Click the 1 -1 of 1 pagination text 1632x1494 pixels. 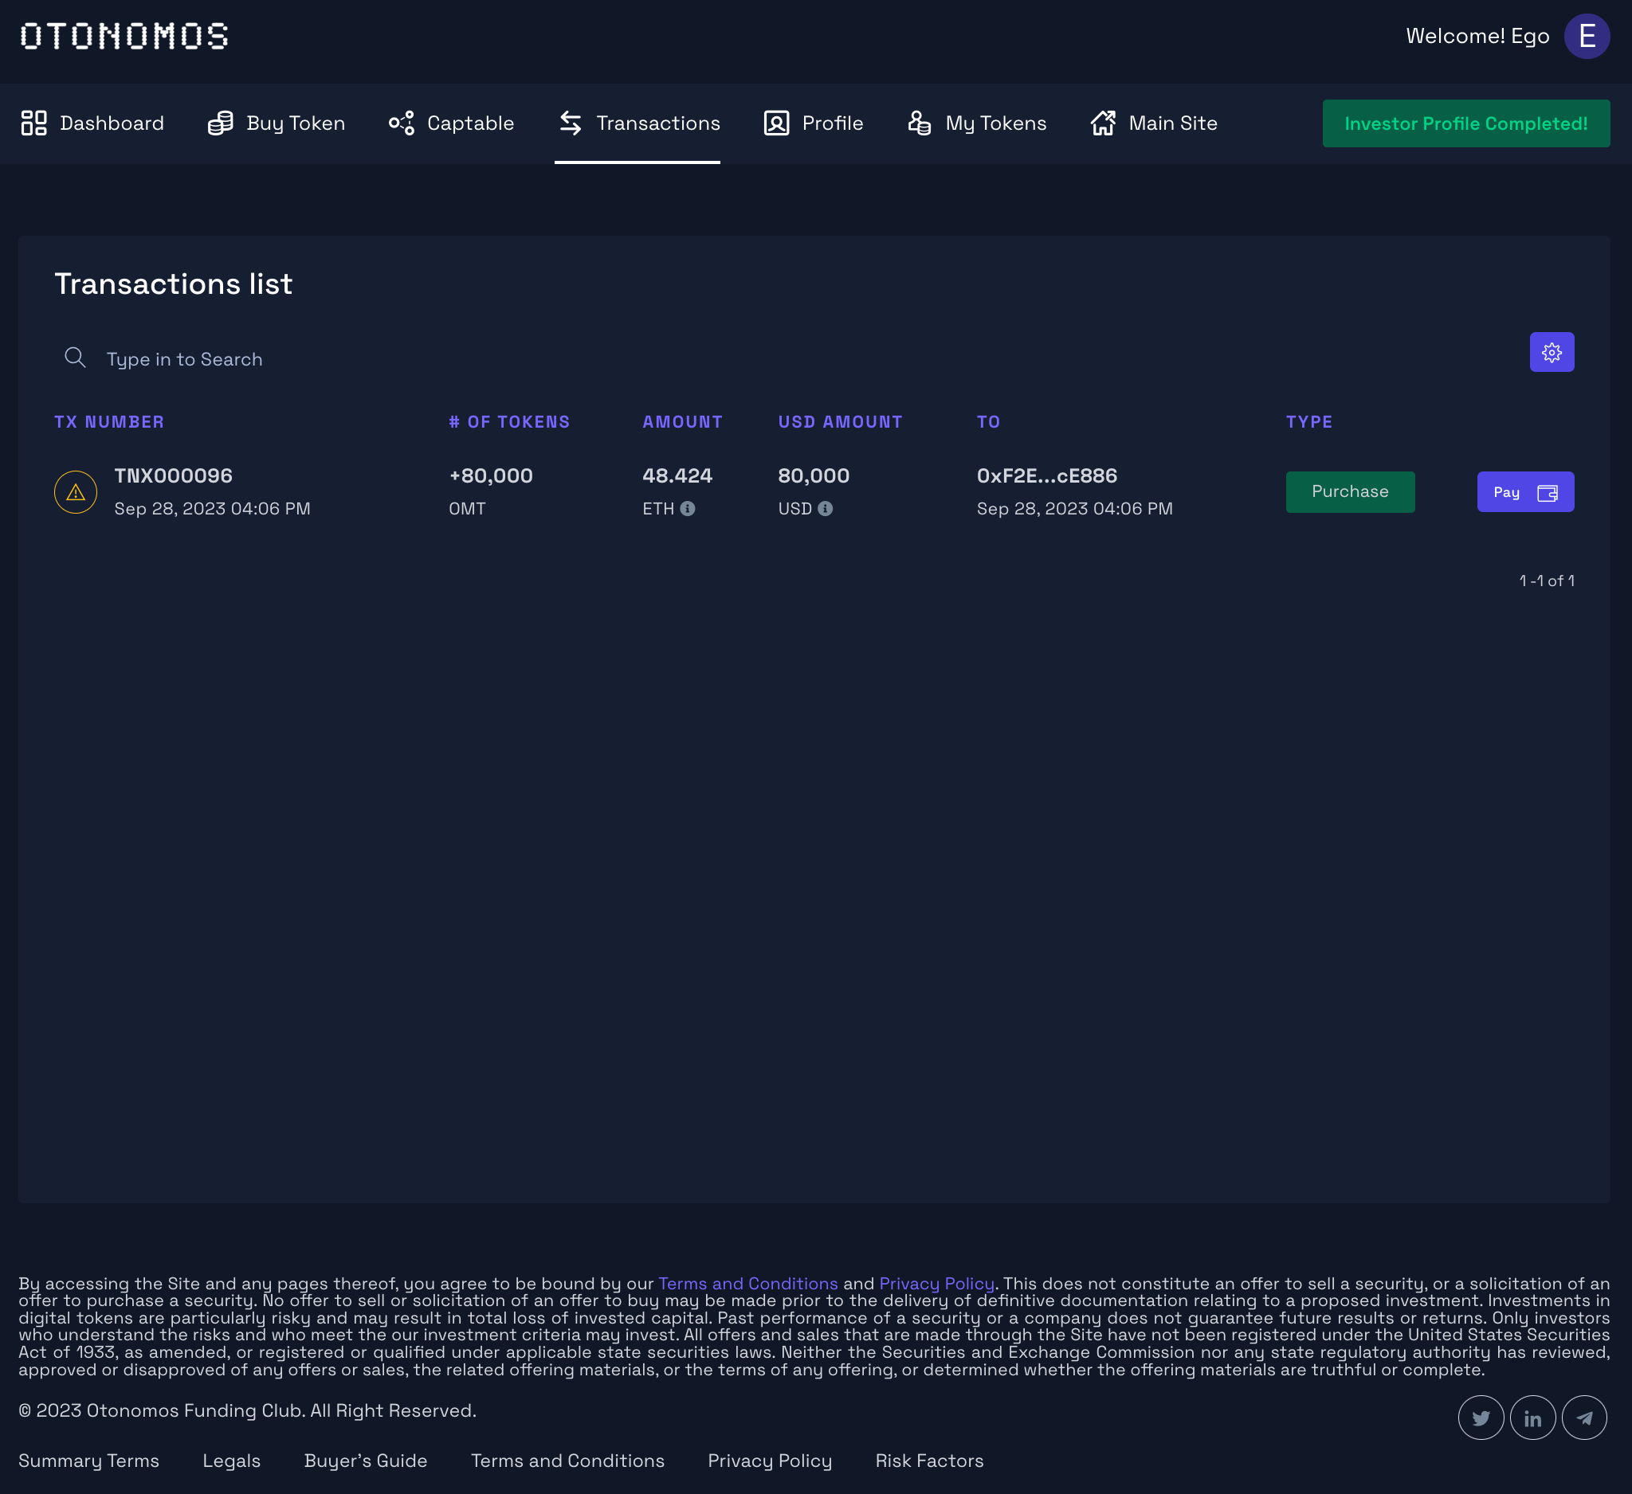click(1545, 581)
